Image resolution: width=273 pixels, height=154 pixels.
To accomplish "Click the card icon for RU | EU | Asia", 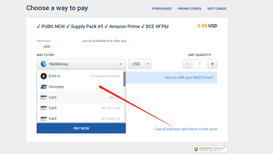I will [44, 108].
